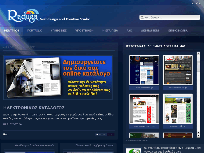
Task: Click the www.marchona.gr caption
Action: [x=178, y=88]
